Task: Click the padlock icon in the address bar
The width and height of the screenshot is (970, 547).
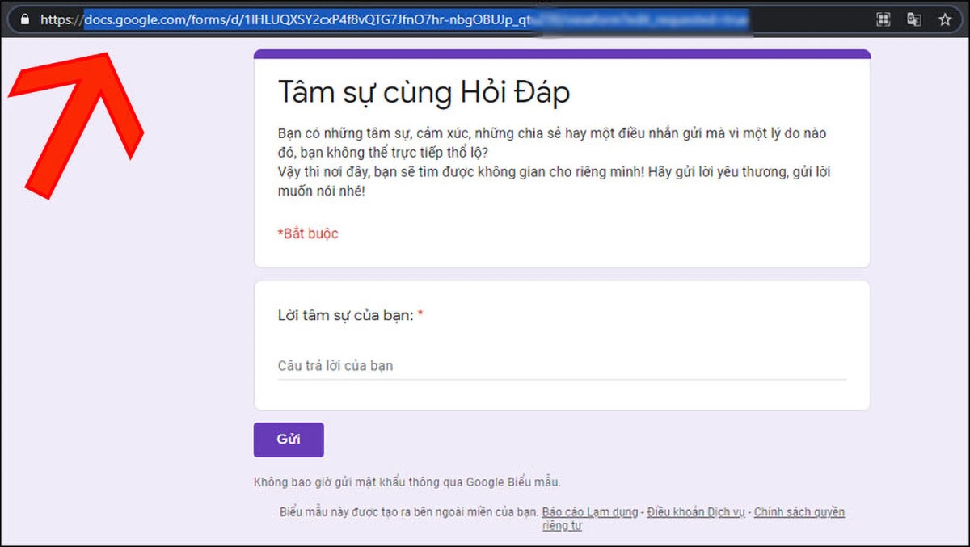Action: click(23, 19)
